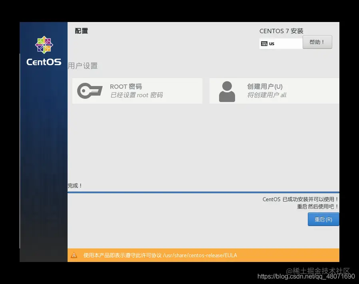Viewport: 359px width, 284px height.
Task: Open the 创建用户(U) settings entry
Action: tap(274, 91)
